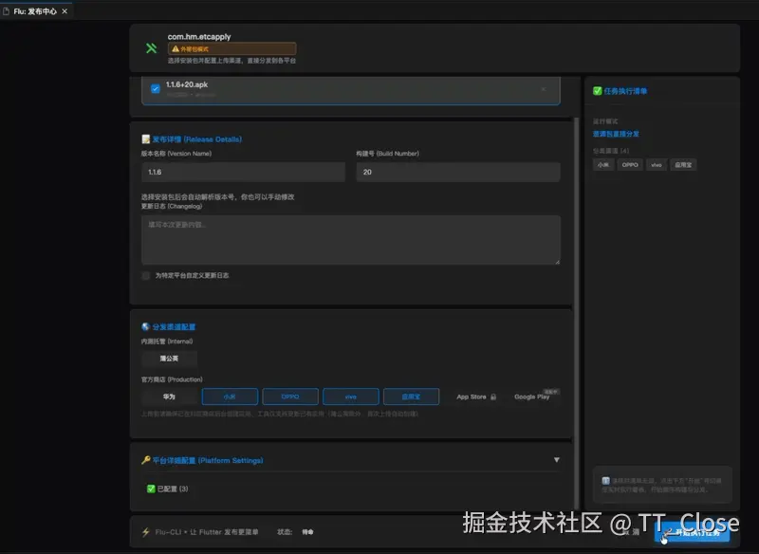Deselect the OPPO store channel button

[x=290, y=397]
